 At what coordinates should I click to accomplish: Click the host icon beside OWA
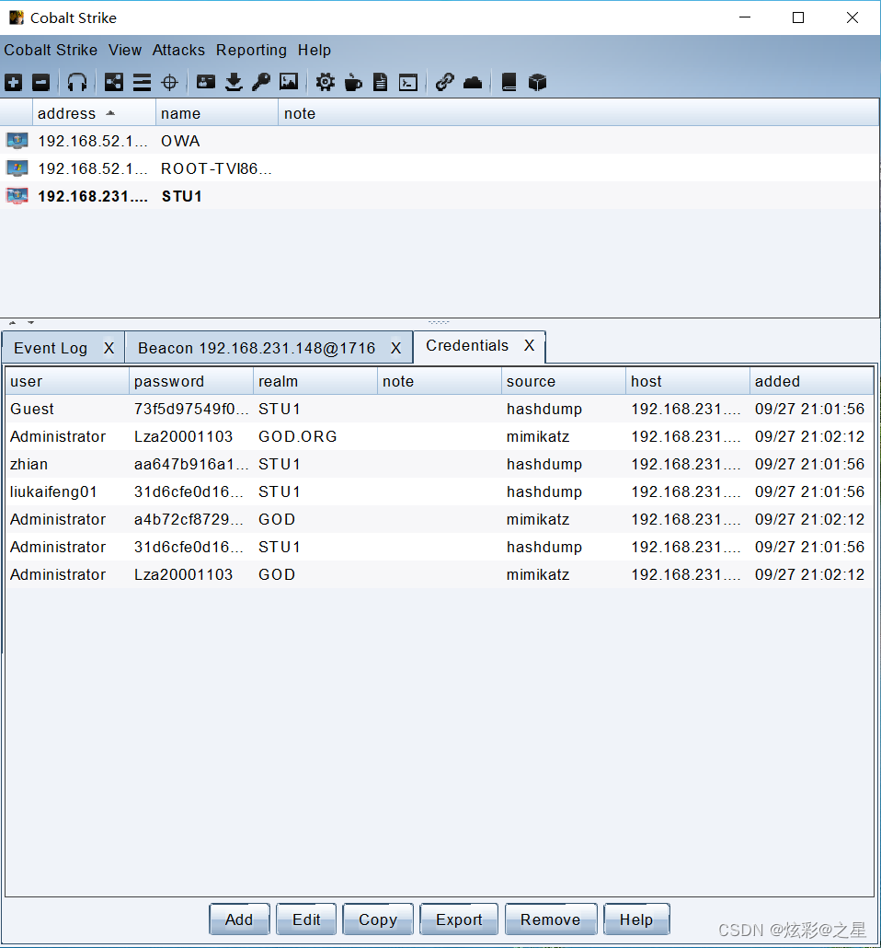point(17,141)
